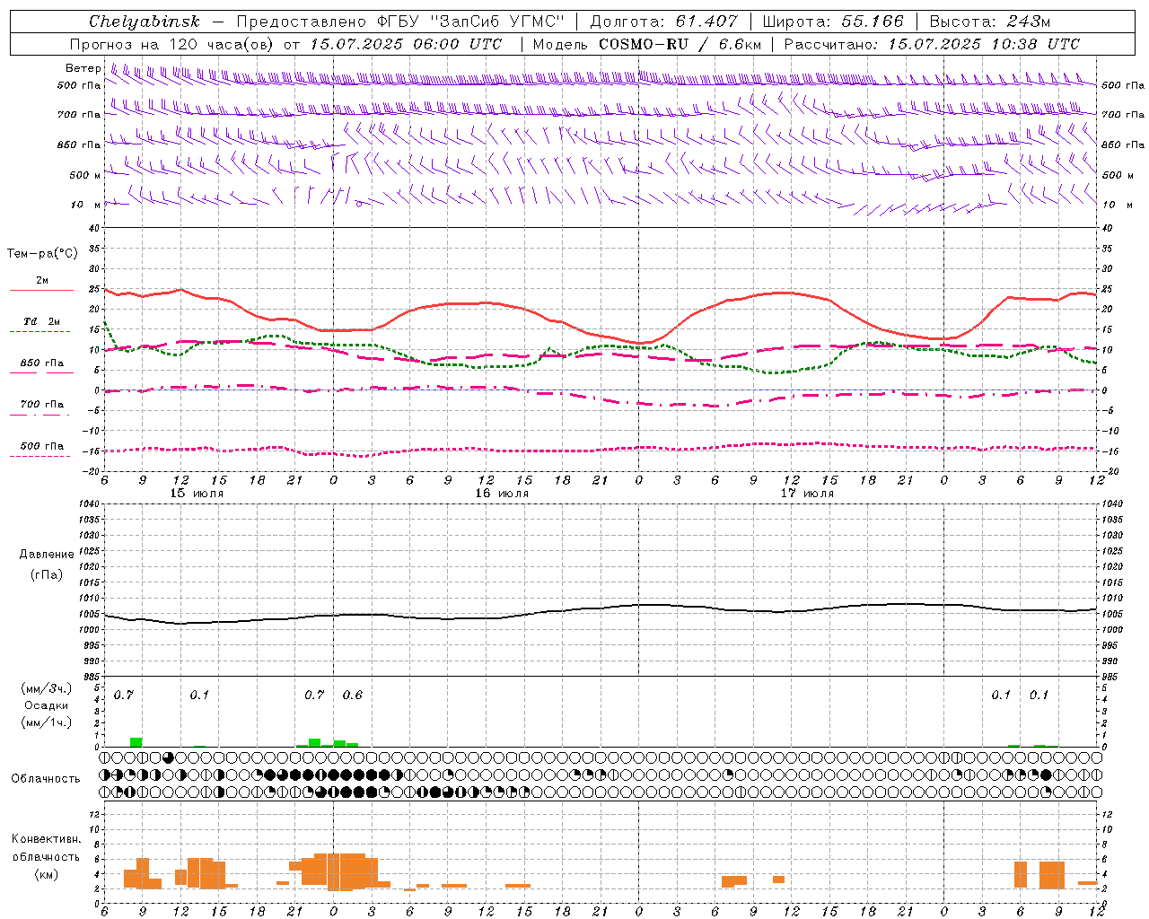Click the '15 июля' date label
The image size is (1149, 919).
point(197,494)
